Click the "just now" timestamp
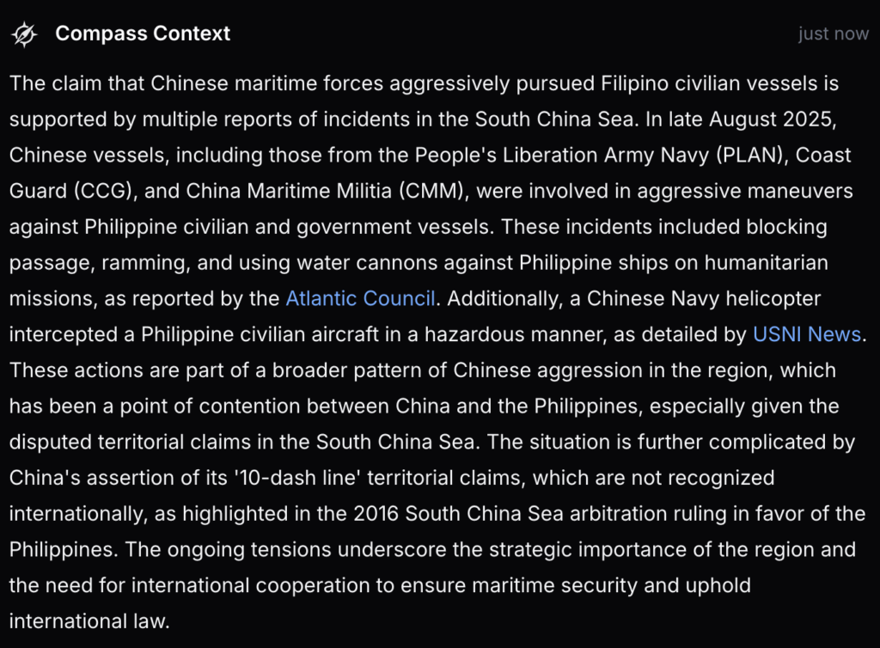This screenshot has height=648, width=880. pyautogui.click(x=833, y=34)
